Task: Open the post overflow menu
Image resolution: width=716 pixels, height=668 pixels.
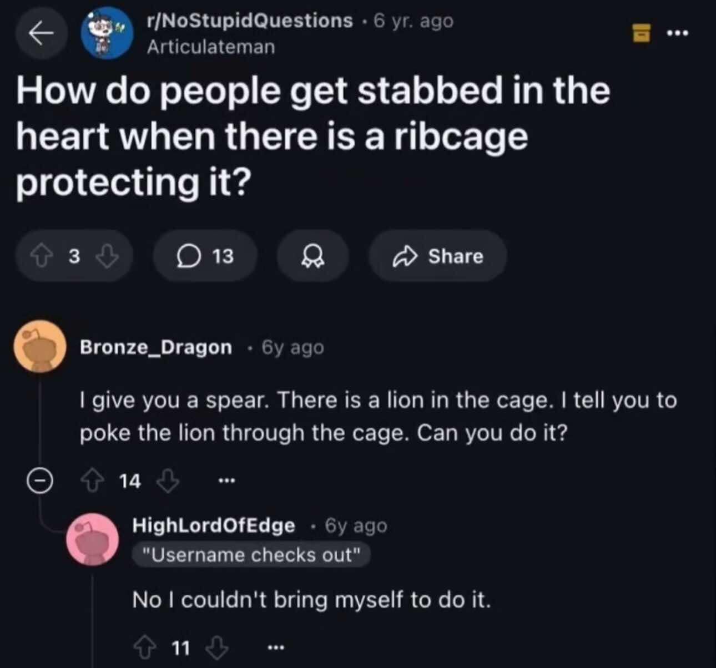Action: pyautogui.click(x=677, y=33)
